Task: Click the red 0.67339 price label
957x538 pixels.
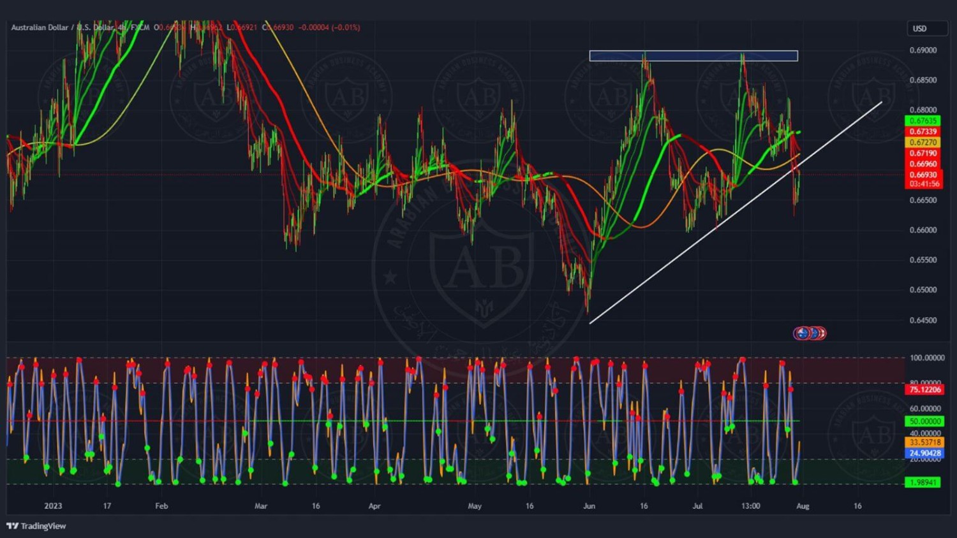Action: 923,131
